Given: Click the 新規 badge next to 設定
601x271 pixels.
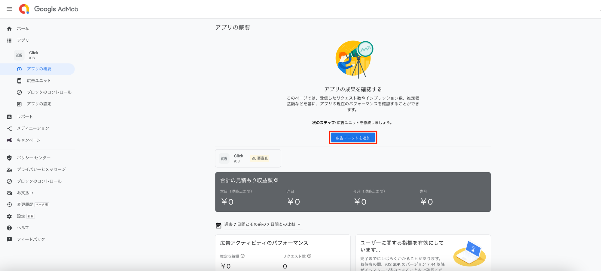Looking at the screenshot, I should point(31,216).
